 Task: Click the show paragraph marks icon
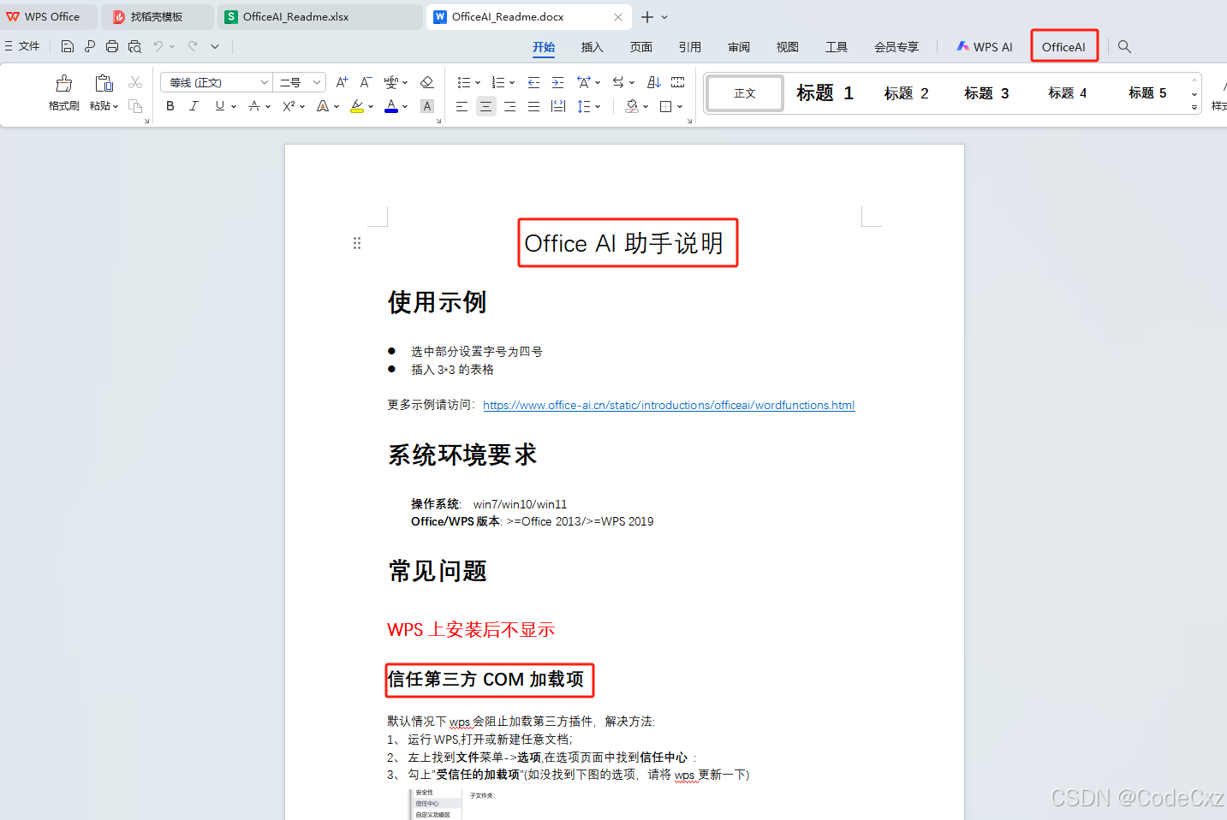point(618,82)
